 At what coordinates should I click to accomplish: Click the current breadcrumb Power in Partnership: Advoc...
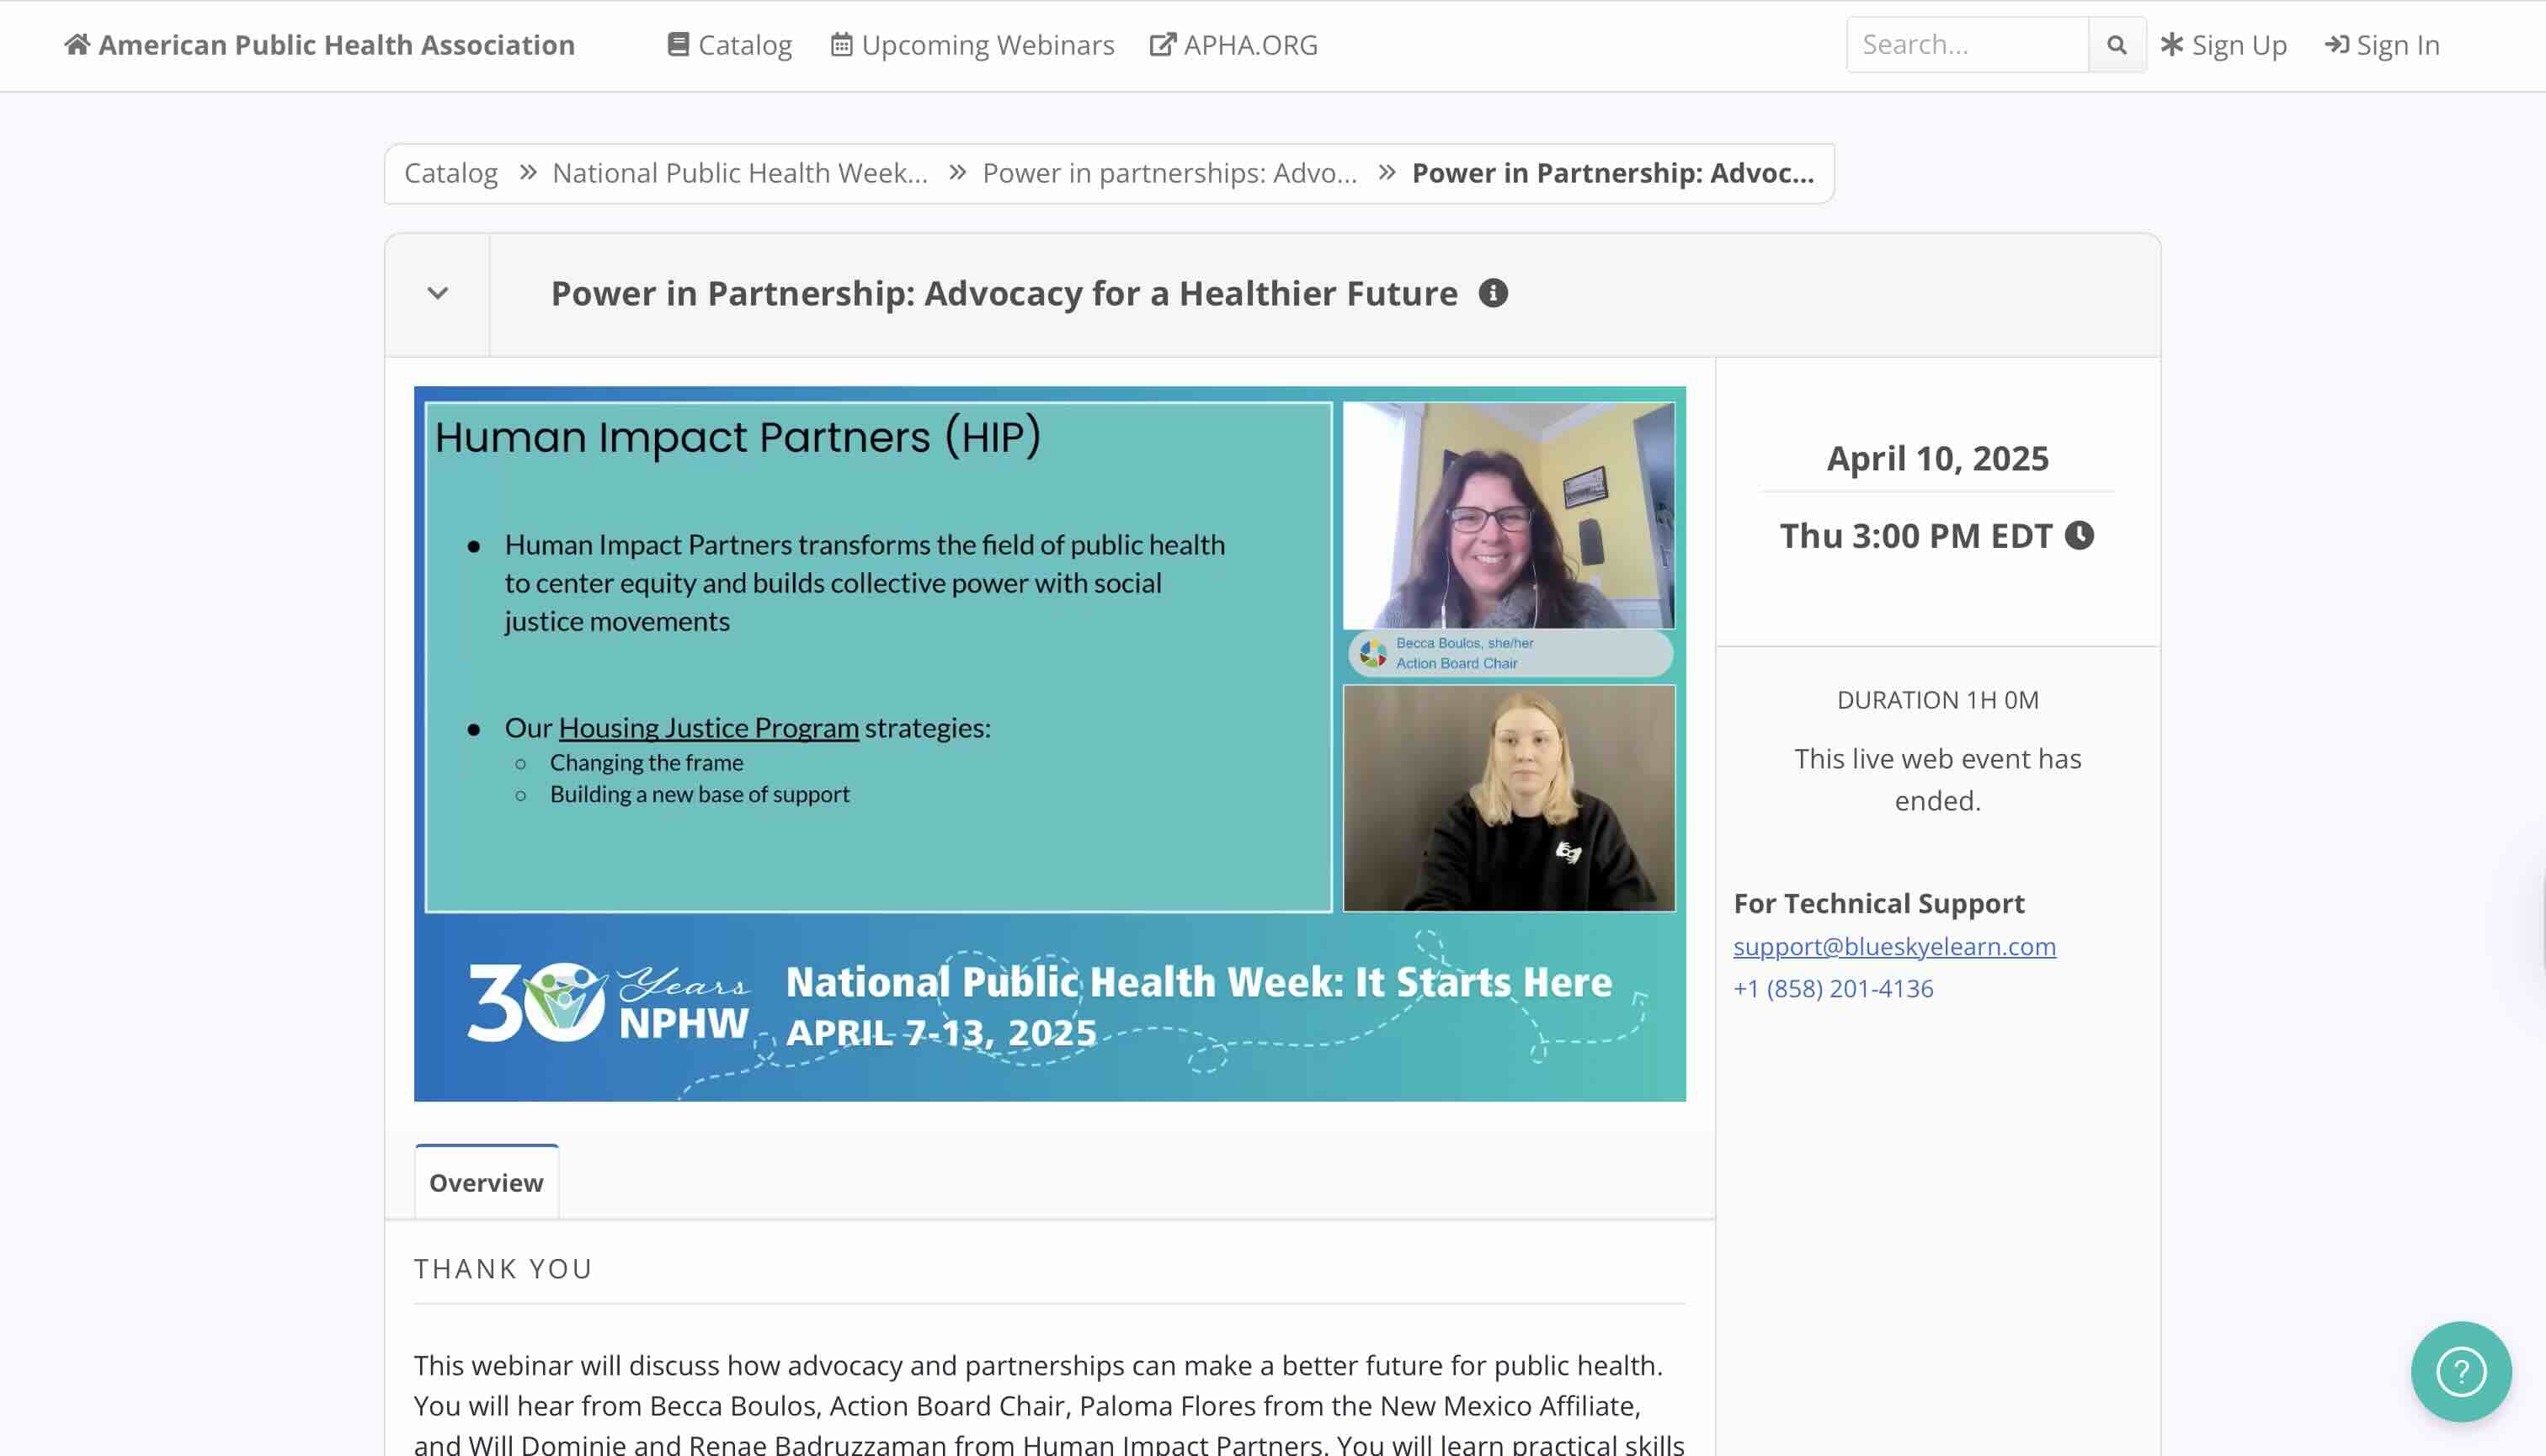coord(1612,173)
